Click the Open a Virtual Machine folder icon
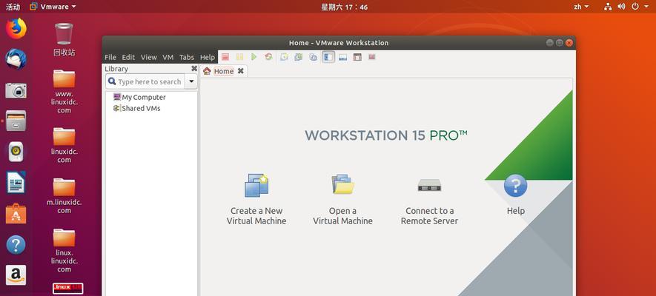The height and width of the screenshot is (296, 656). [x=343, y=184]
